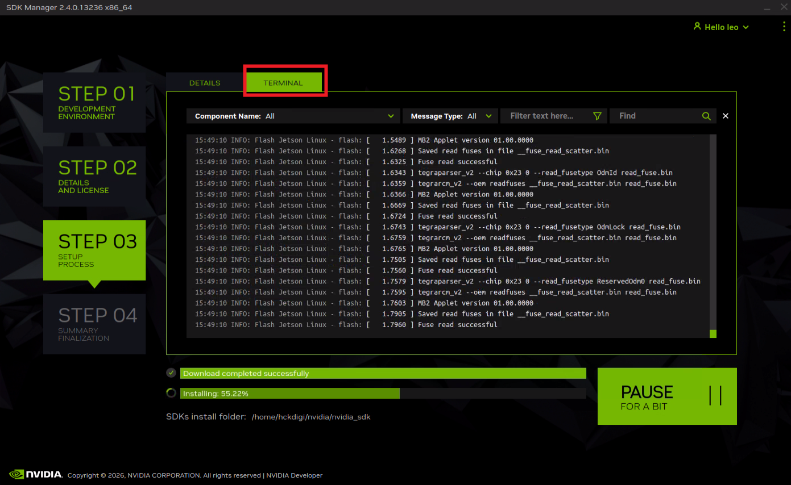
Task: Click the PAUSE FOR A BIT button
Action: coord(667,396)
